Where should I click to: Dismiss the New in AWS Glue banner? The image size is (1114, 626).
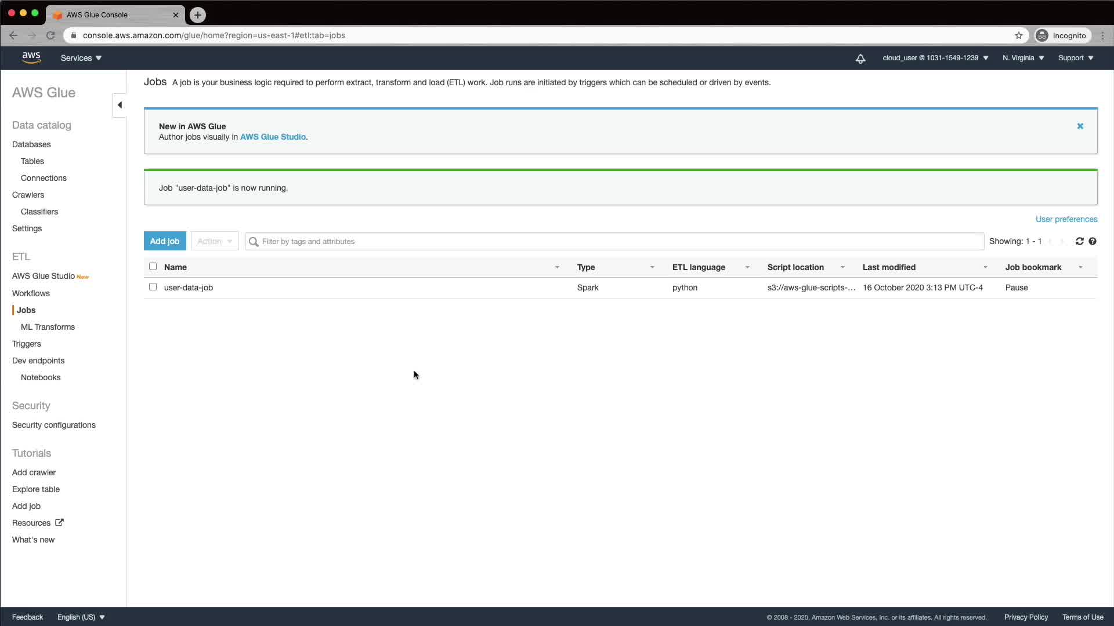point(1080,126)
